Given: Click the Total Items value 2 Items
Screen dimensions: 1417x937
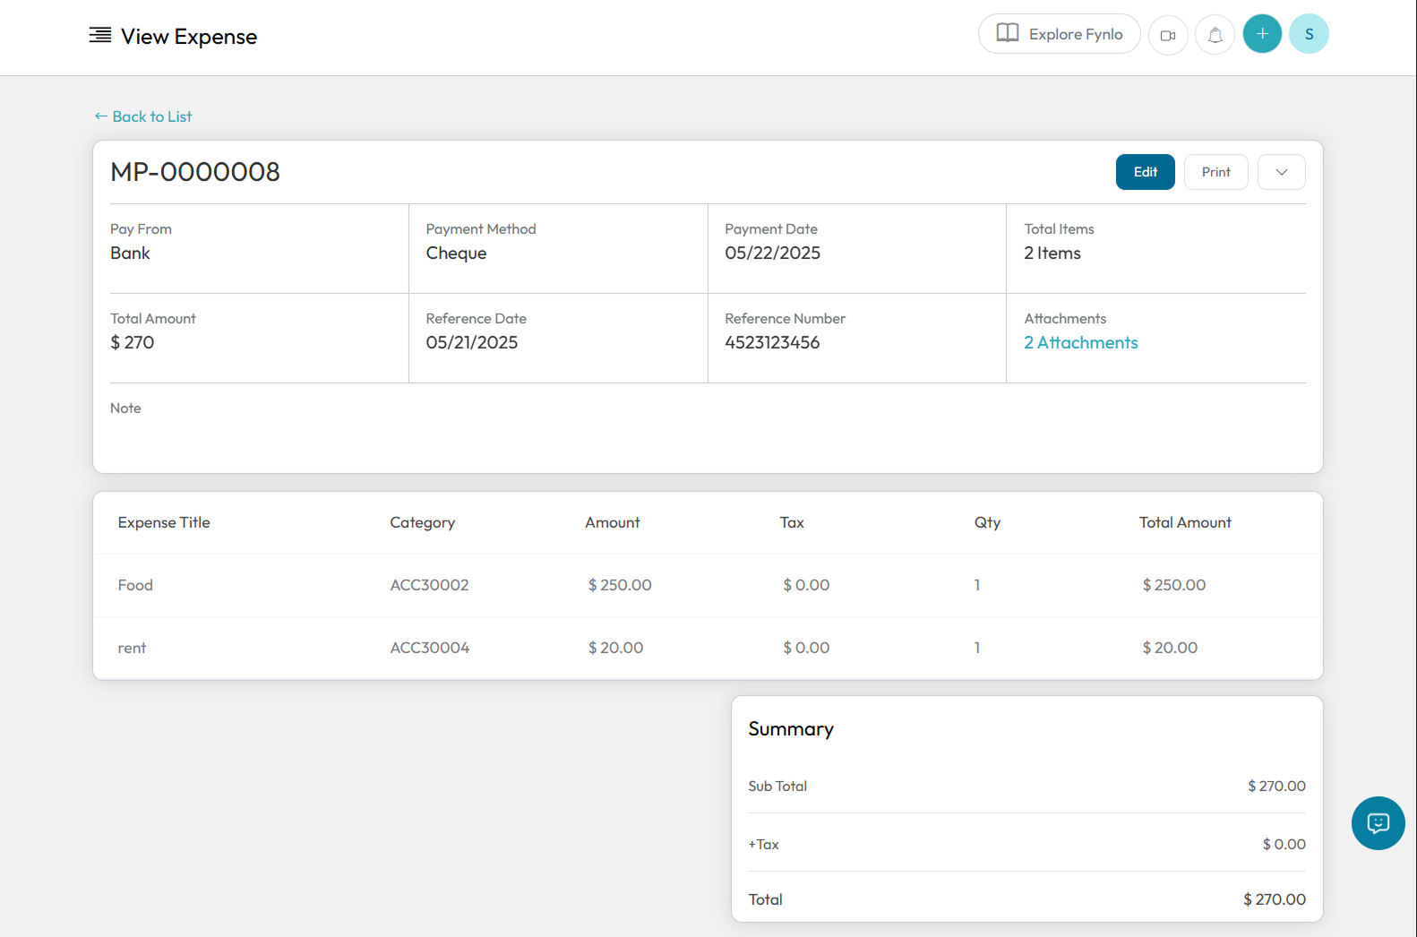Looking at the screenshot, I should pyautogui.click(x=1052, y=254).
